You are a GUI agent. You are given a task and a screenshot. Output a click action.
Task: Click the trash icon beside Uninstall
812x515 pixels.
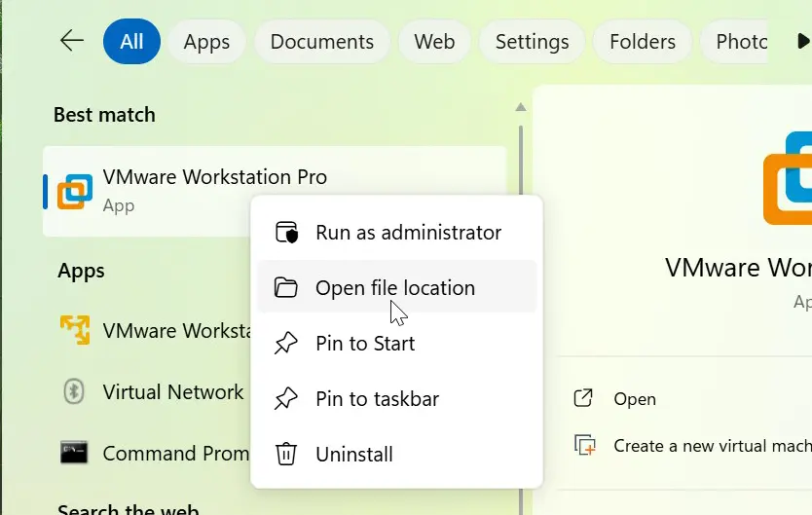[x=285, y=454]
